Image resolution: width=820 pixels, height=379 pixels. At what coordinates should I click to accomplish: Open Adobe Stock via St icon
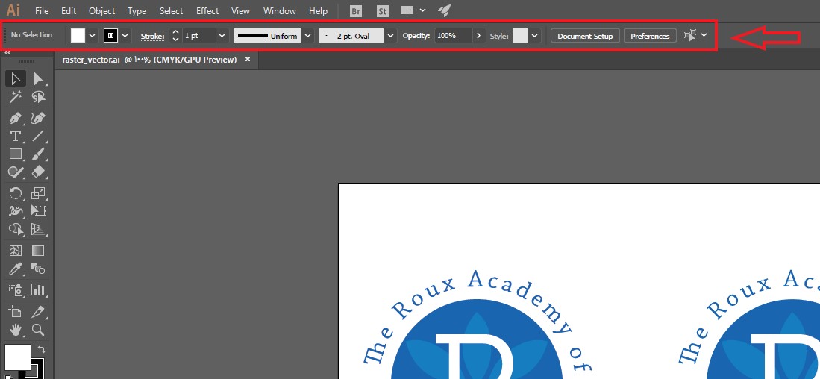tap(382, 10)
